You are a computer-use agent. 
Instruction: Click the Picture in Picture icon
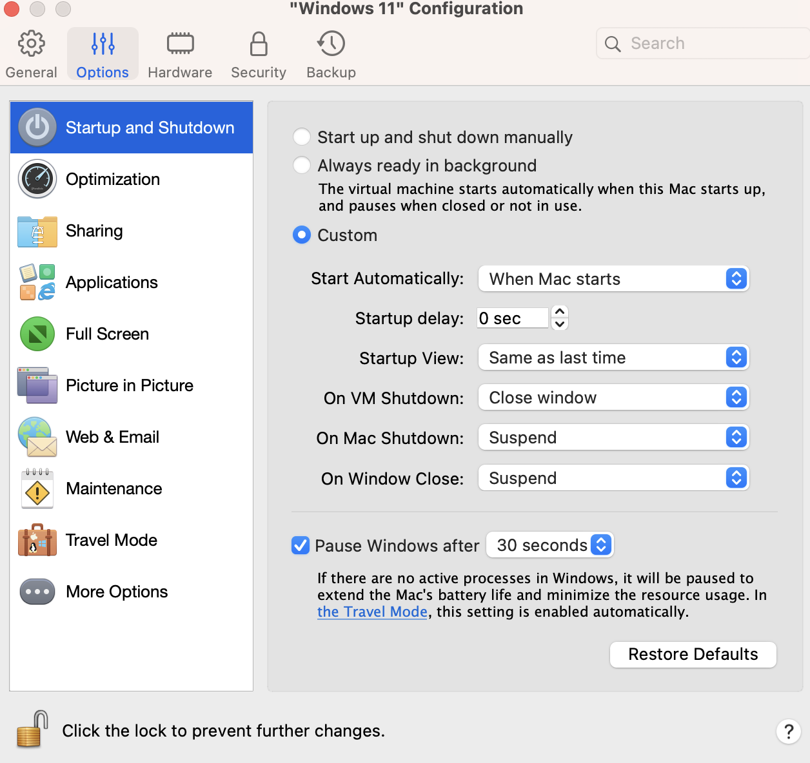point(37,385)
